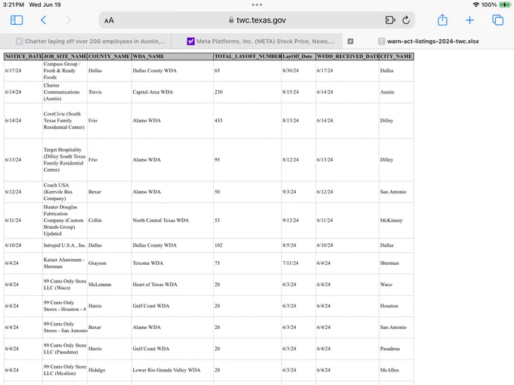Click the McKinney city cell
This screenshot has height=385, width=514.
pos(396,220)
